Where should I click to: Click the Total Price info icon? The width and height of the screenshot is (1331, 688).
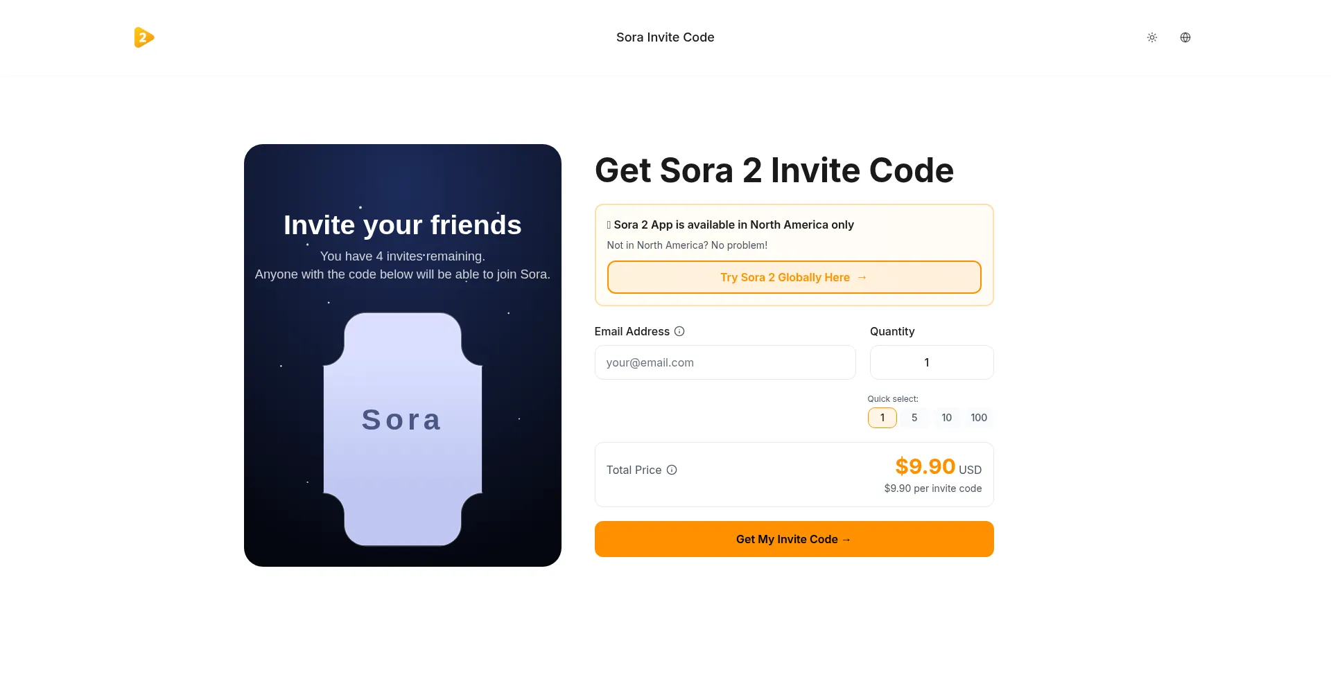pyautogui.click(x=672, y=470)
